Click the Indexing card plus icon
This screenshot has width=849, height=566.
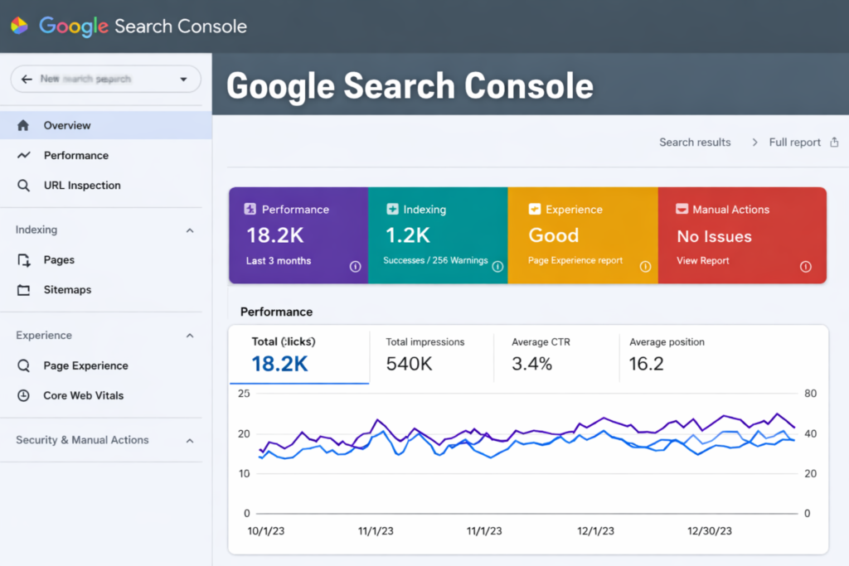[392, 209]
